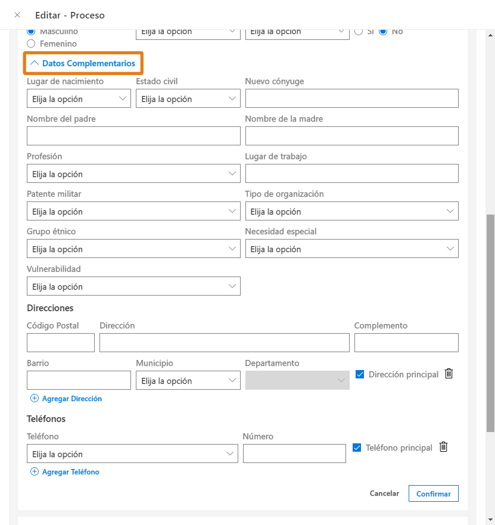Focus the Complemento input field
The height and width of the screenshot is (525, 495).
pyautogui.click(x=406, y=343)
